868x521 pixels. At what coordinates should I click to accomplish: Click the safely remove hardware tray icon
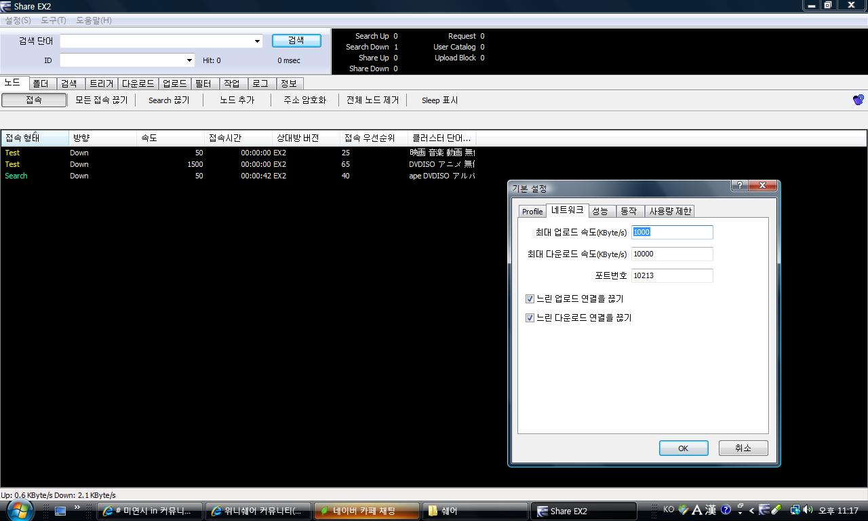click(776, 510)
